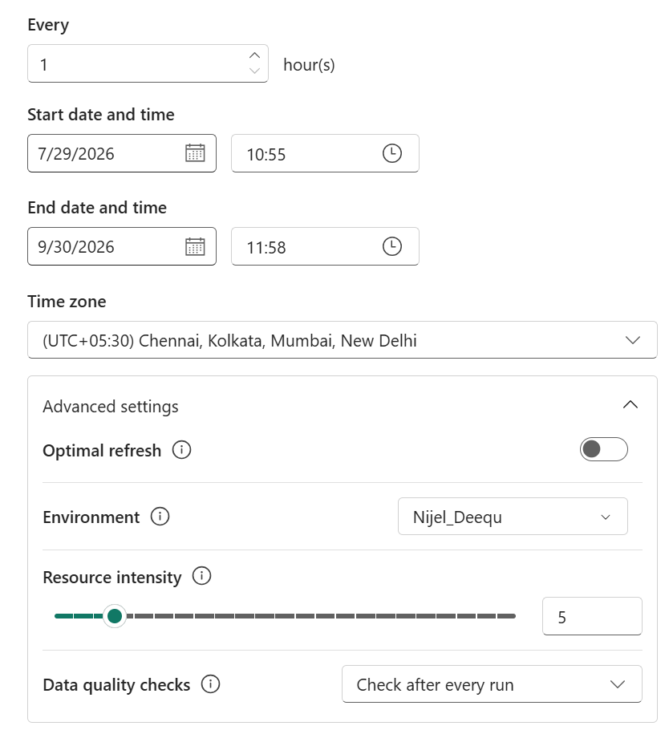Show Data quality checks info icon

210,684
